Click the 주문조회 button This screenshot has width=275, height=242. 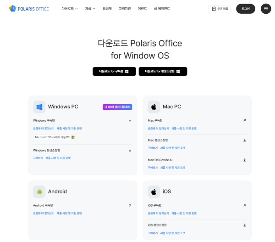tap(220, 9)
